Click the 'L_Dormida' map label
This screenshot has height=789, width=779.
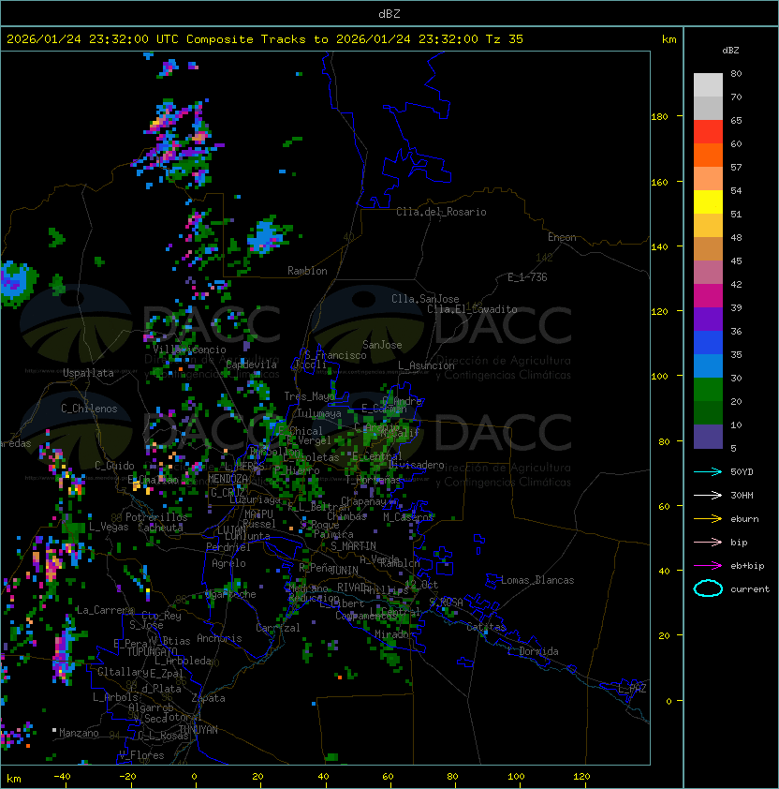click(533, 651)
